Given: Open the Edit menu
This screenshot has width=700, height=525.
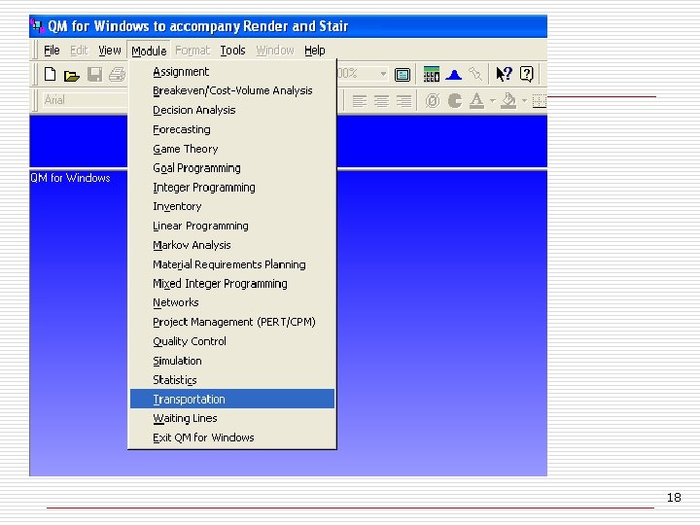Looking at the screenshot, I should 79,51.
